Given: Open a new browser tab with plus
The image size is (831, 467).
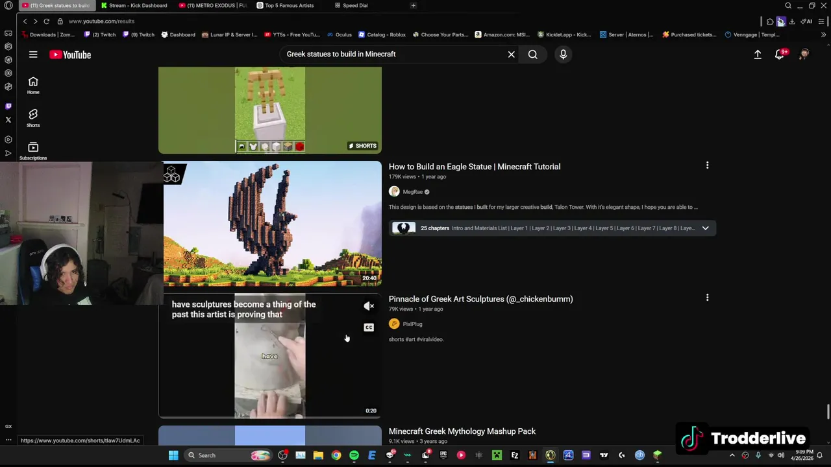Looking at the screenshot, I should 413,5.
